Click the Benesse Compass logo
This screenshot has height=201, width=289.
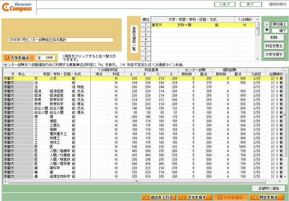pyautogui.click(x=17, y=7)
